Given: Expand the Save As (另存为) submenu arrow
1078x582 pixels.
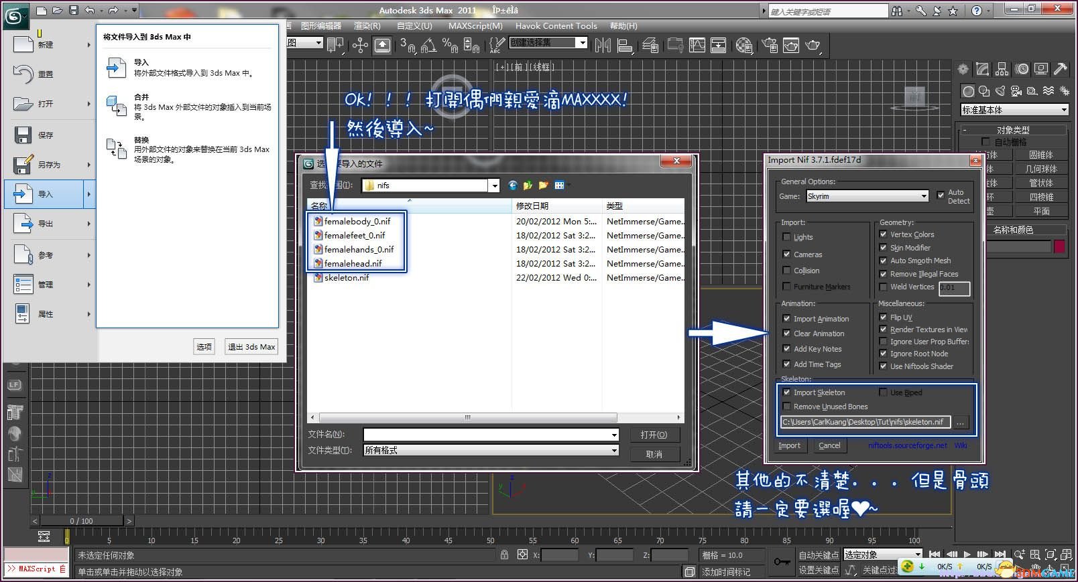Looking at the screenshot, I should [x=88, y=164].
